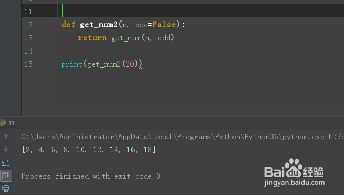
Task: Click the def keyword on line 12
Action: point(69,25)
